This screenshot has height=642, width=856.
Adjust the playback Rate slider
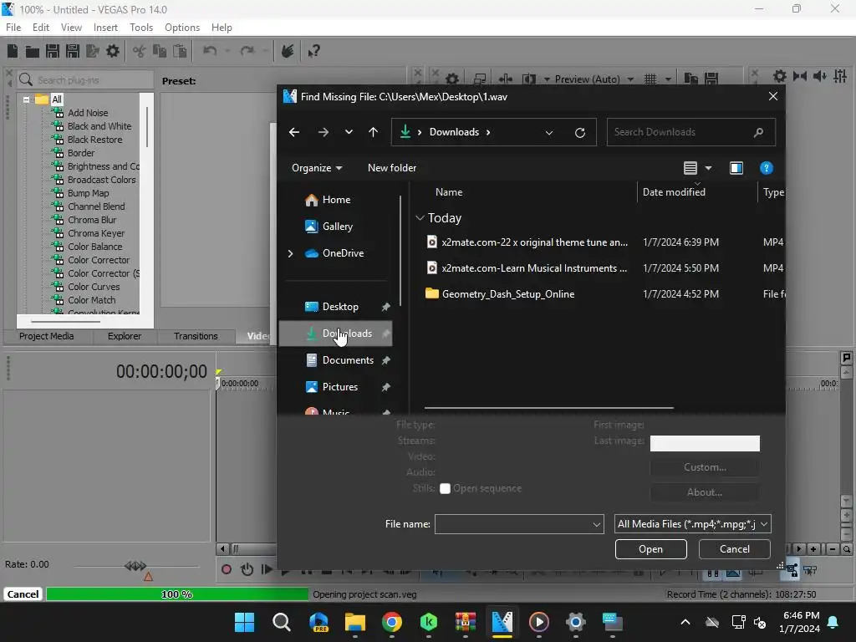coord(135,566)
